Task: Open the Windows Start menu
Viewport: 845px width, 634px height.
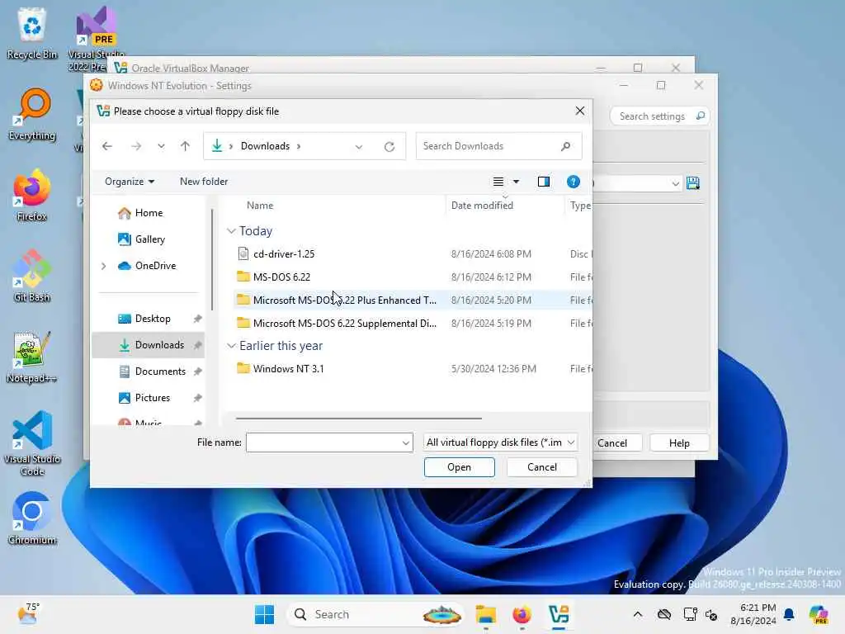Action: click(x=264, y=614)
